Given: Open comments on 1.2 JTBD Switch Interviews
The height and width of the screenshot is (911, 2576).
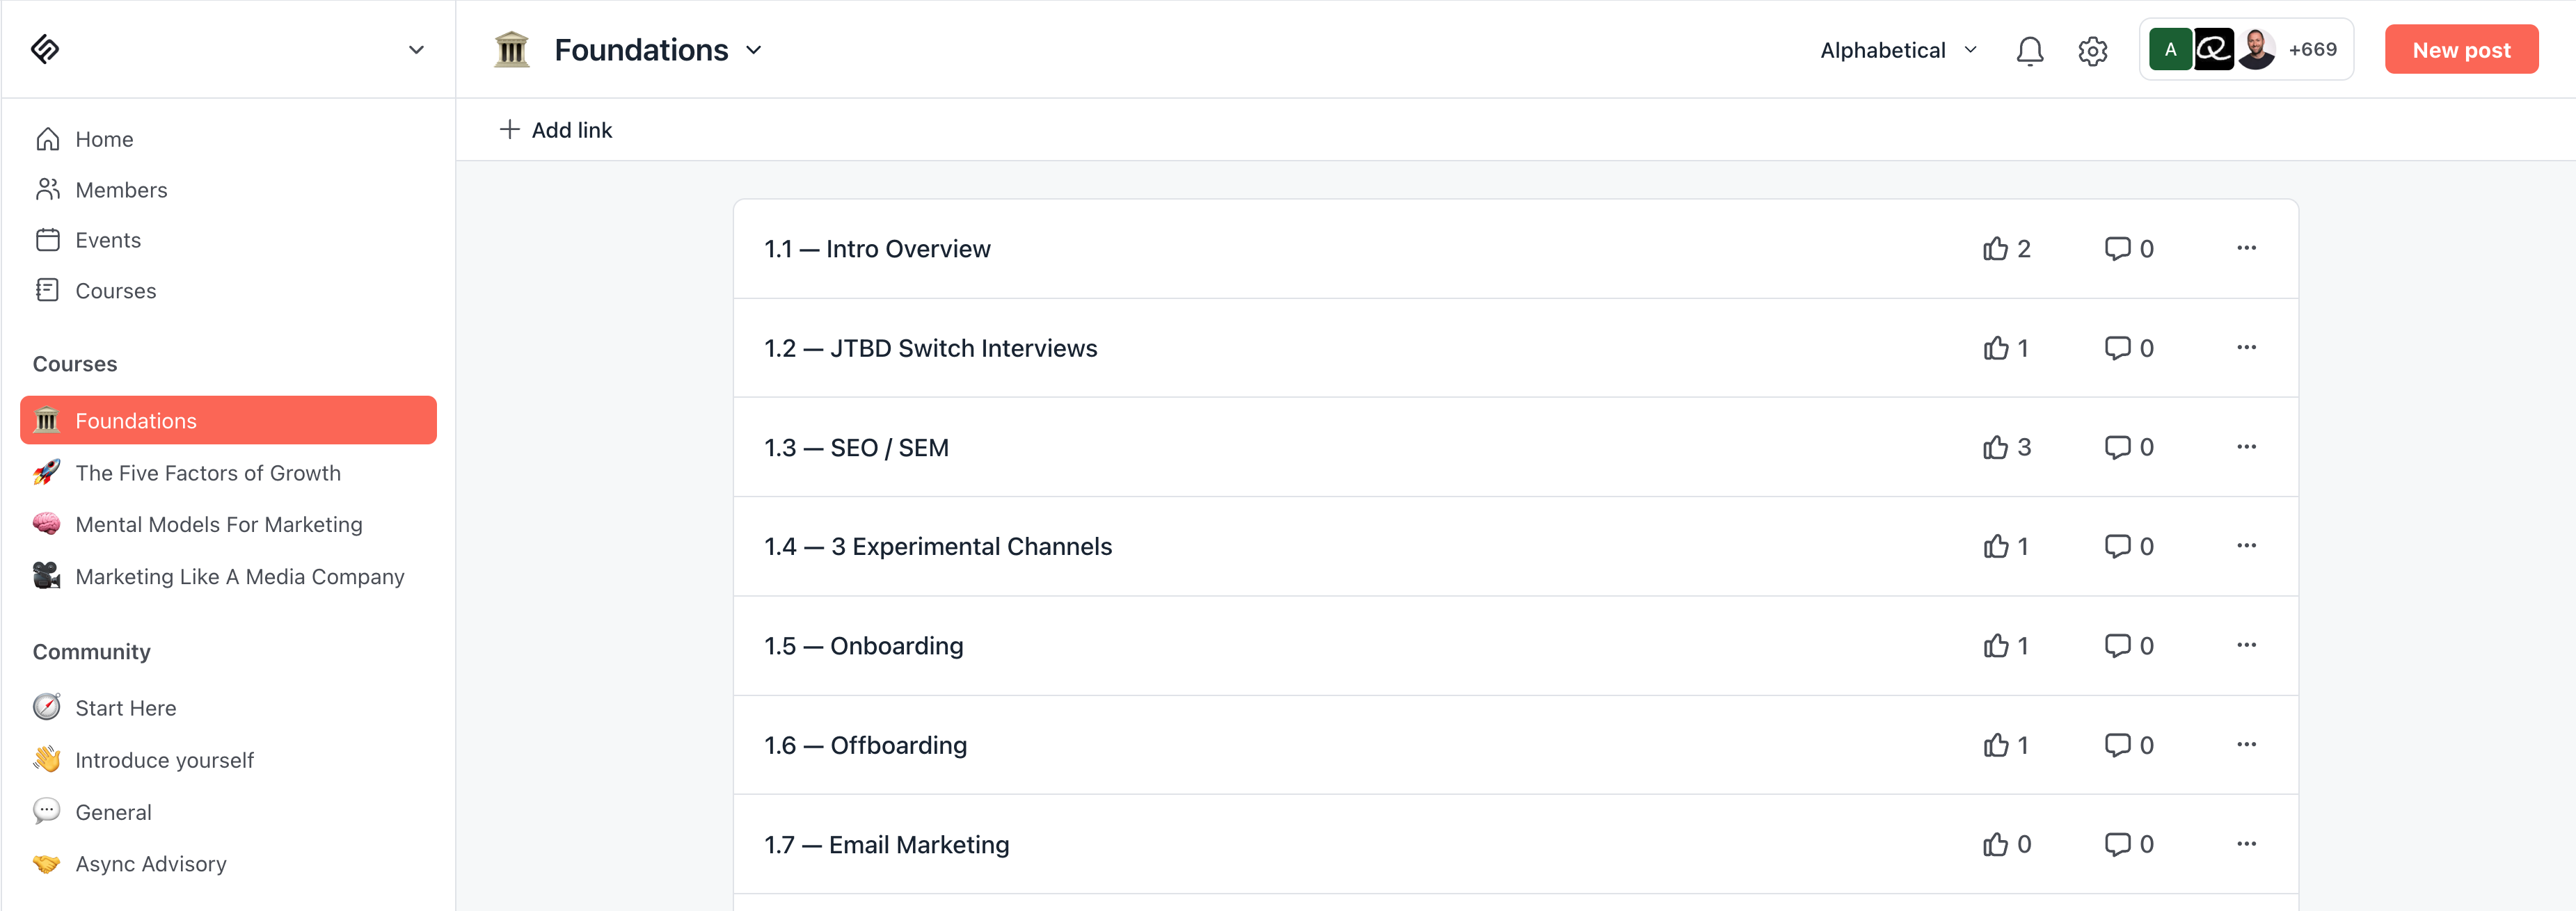Looking at the screenshot, I should (x=2117, y=348).
